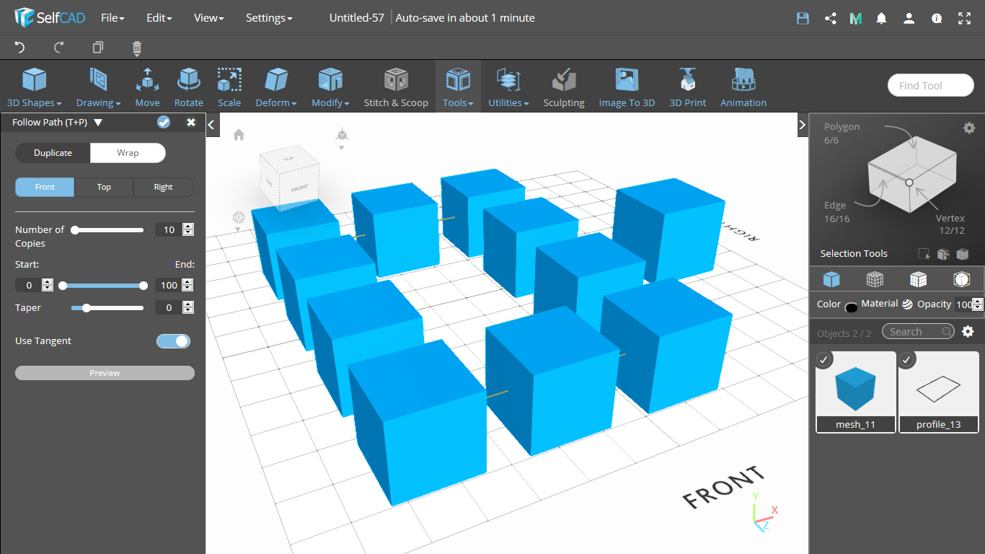Select the Move tool
Screen dimensions: 985x554
pos(147,87)
